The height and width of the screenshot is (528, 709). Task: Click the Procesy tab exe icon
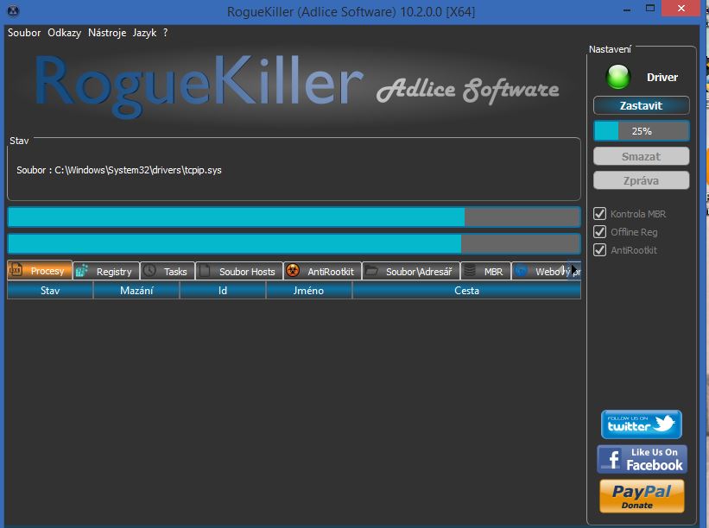point(16,270)
